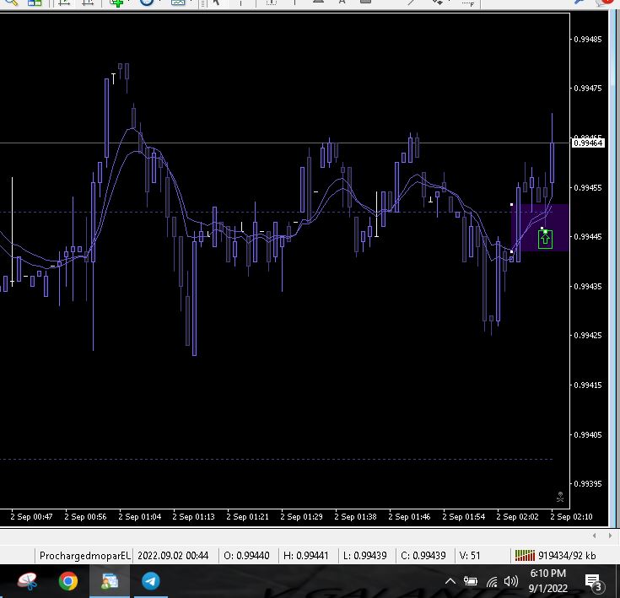This screenshot has height=598, width=620.
Task: Click the 0.99425 price scale label
Action: (x=588, y=335)
